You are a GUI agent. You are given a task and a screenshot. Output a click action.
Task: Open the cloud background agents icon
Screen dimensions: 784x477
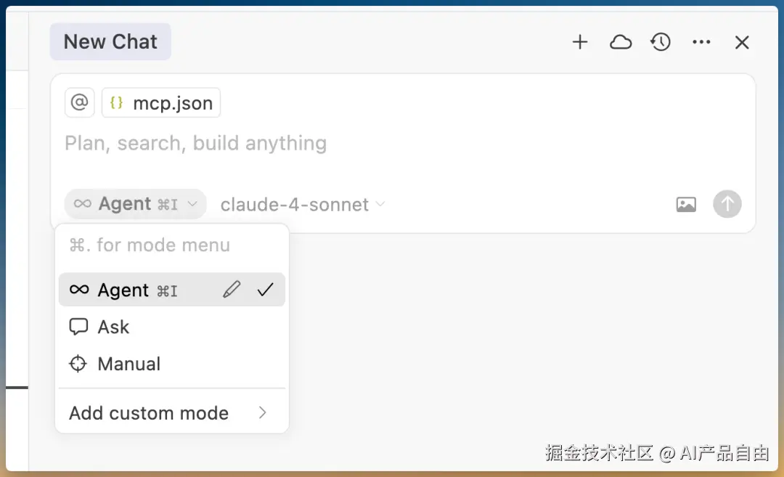[x=620, y=42]
